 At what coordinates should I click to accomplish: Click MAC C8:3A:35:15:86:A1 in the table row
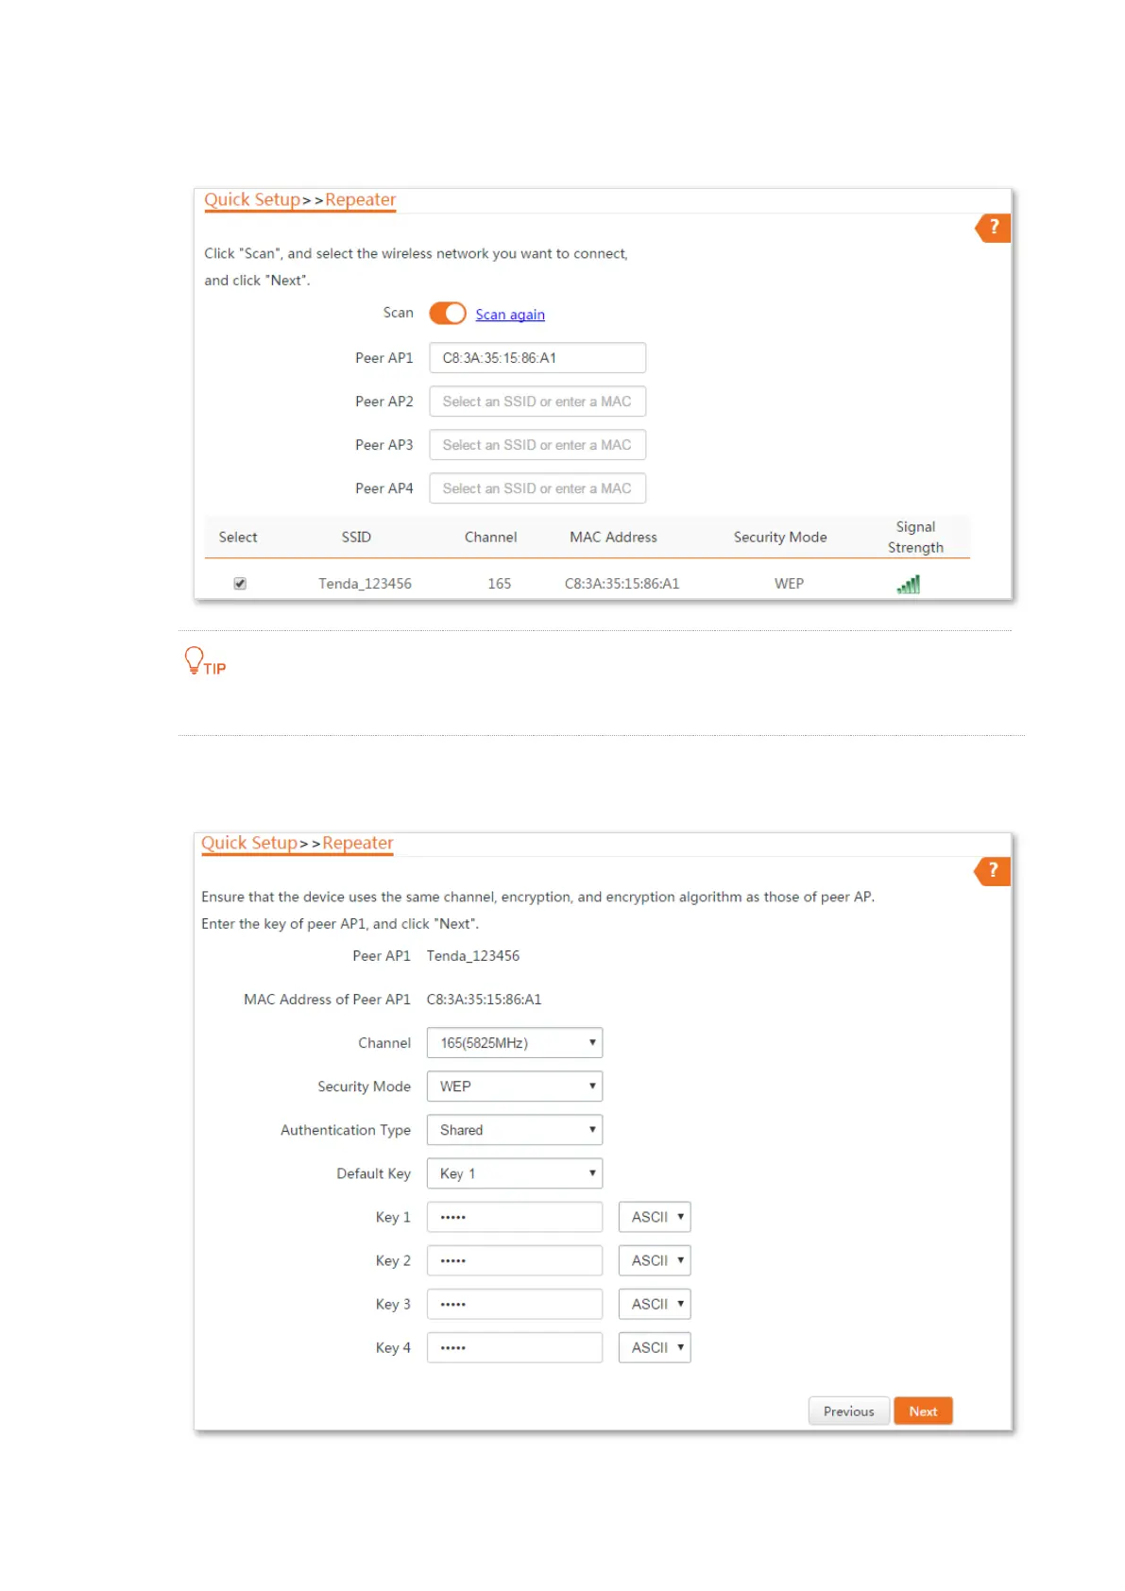pyautogui.click(x=622, y=584)
